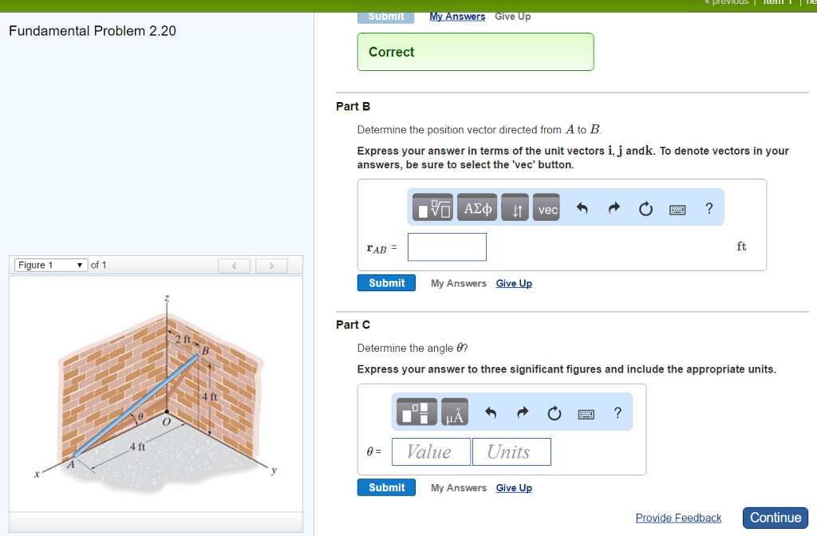Screen dimensions: 817x536
Task: Show keyboard shortcuts in Part B
Action: [677, 210]
